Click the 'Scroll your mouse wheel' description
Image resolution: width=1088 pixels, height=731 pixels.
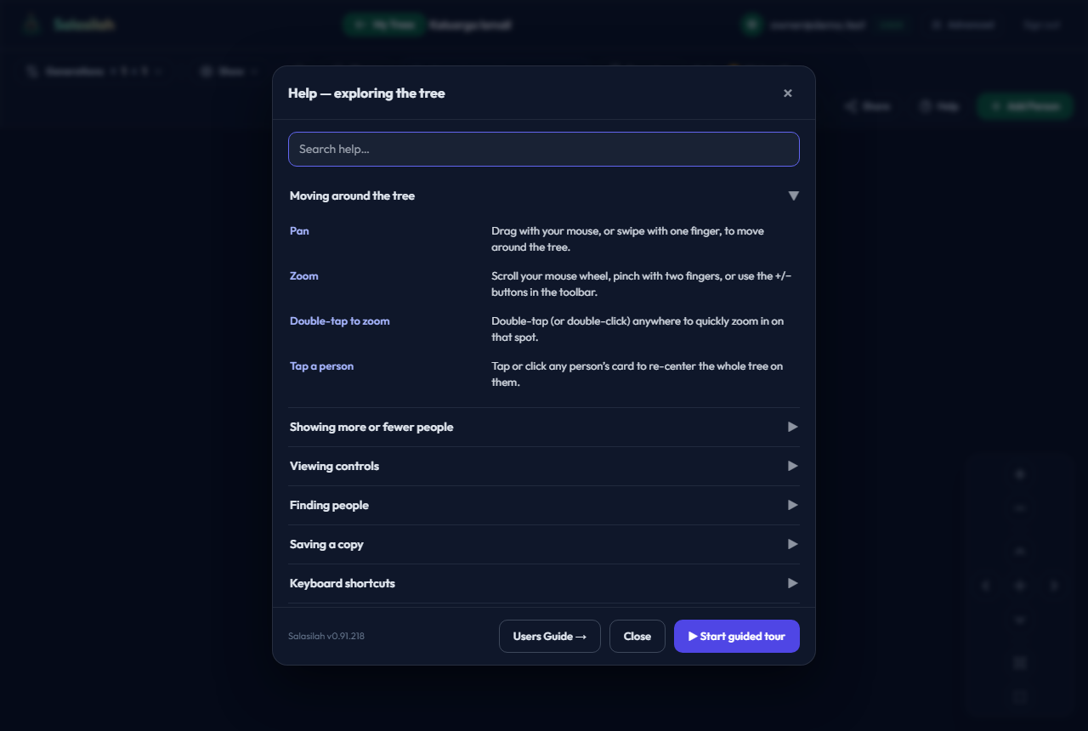click(642, 284)
